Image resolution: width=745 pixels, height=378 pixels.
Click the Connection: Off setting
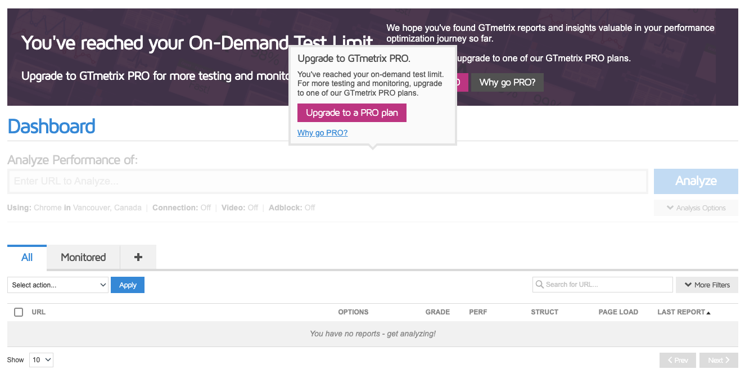click(x=182, y=208)
